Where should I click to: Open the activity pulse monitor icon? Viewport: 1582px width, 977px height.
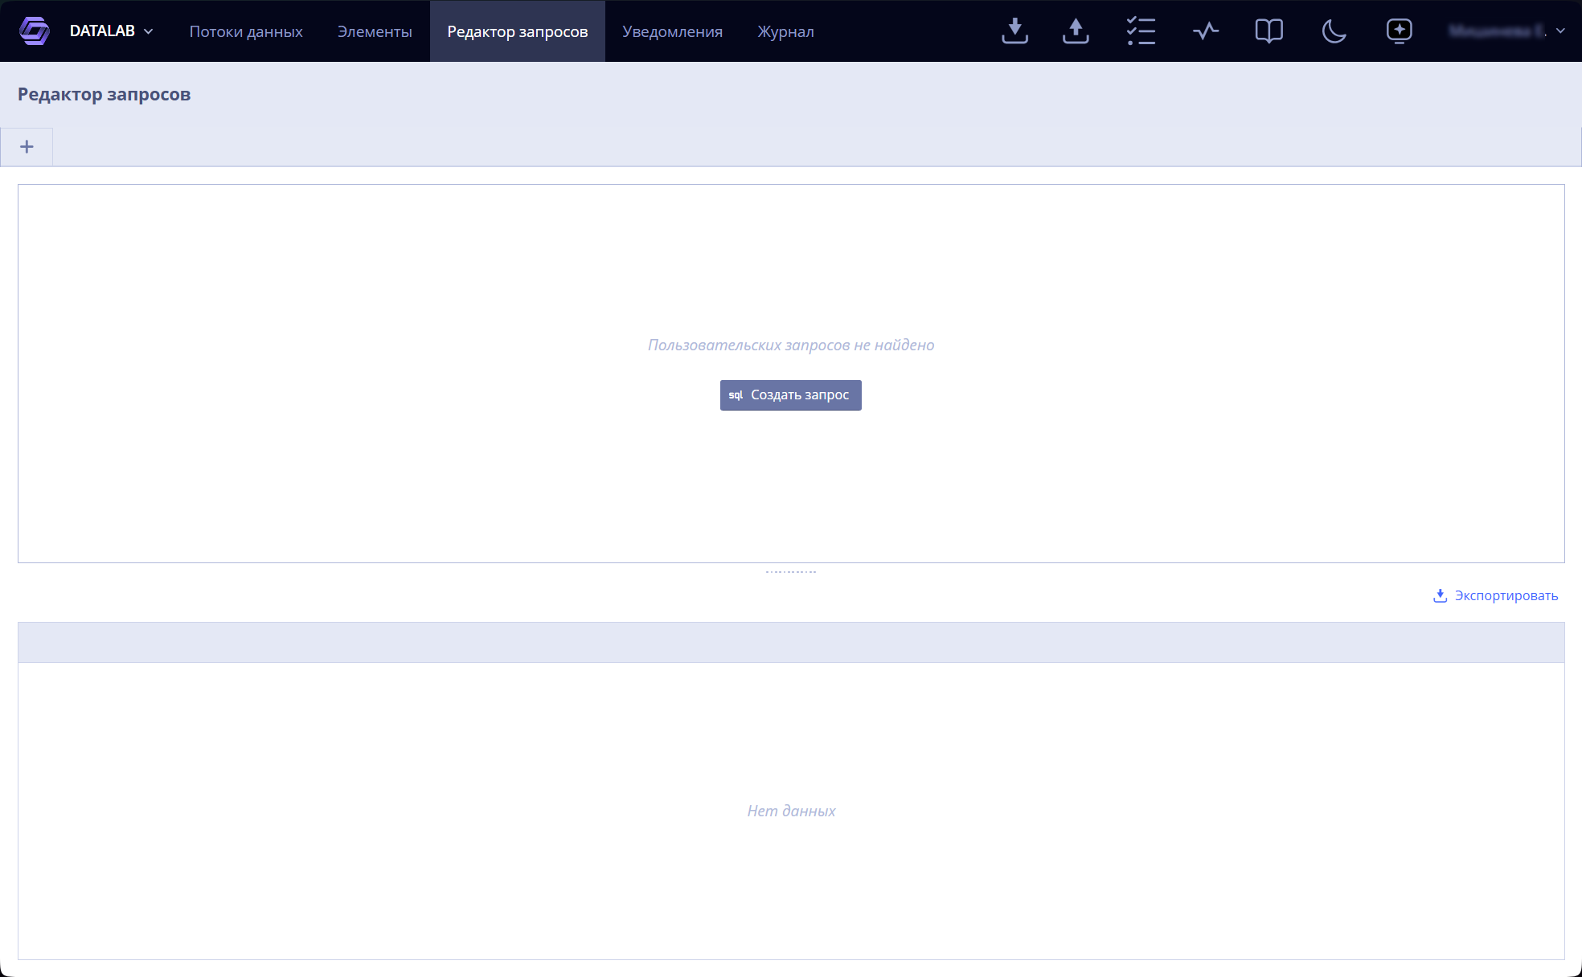[x=1206, y=31]
